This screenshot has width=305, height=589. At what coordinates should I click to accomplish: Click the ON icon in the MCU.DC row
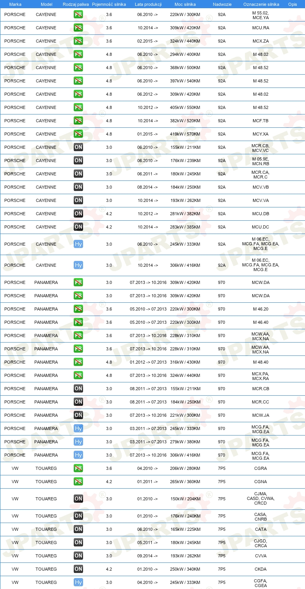click(78, 227)
